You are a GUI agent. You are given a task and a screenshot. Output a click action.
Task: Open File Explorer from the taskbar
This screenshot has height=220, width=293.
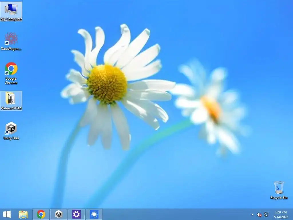click(23, 214)
